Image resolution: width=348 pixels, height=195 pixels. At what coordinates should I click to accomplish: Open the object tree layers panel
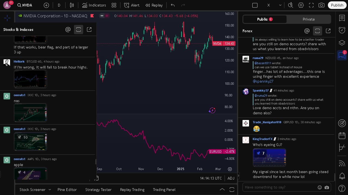pos(342,43)
